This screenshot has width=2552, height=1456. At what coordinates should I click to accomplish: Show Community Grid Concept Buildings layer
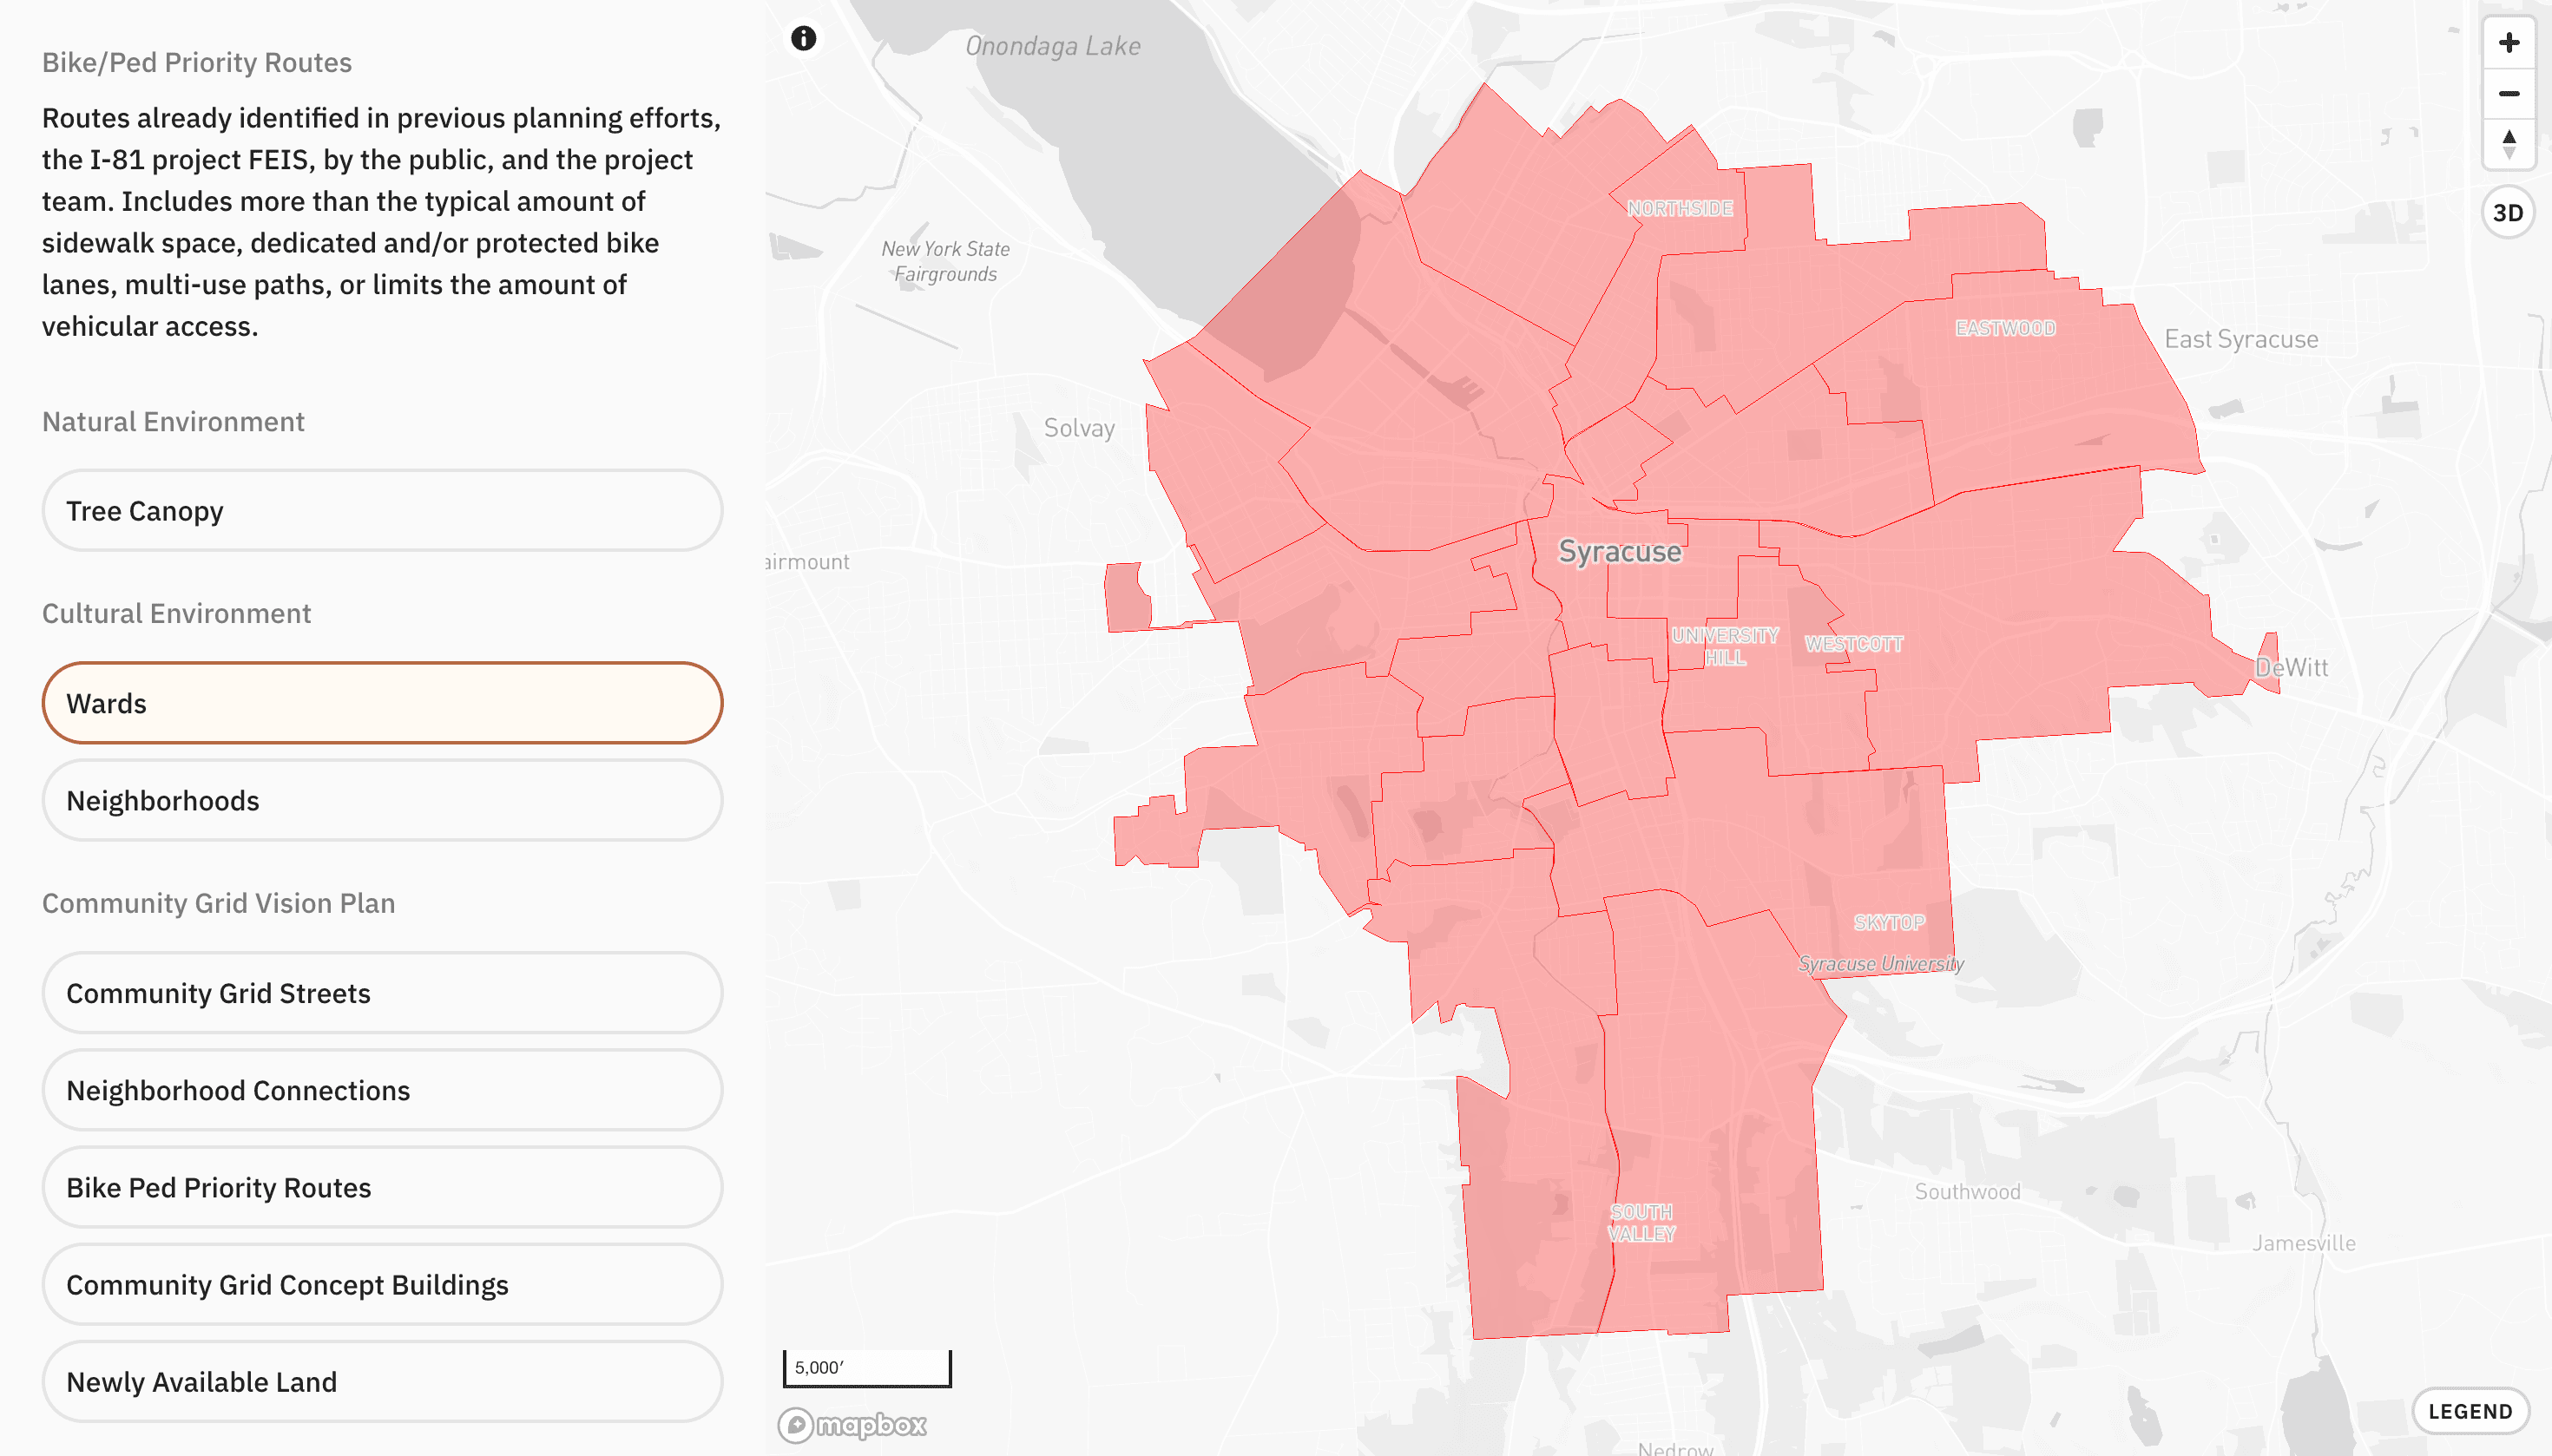click(x=382, y=1284)
